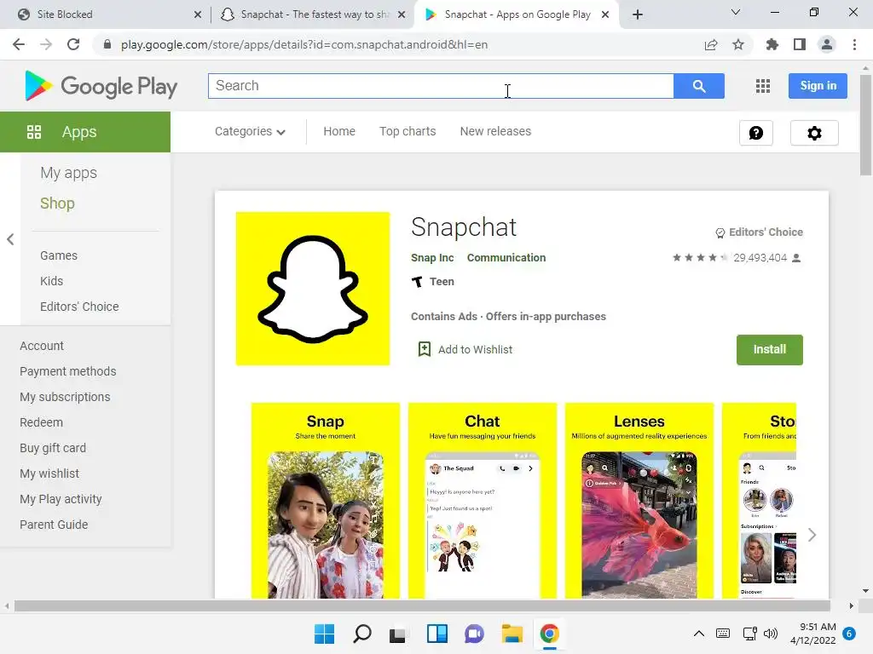This screenshot has width=873, height=654.
Task: Open the Snap Inc developer link
Action: point(432,258)
